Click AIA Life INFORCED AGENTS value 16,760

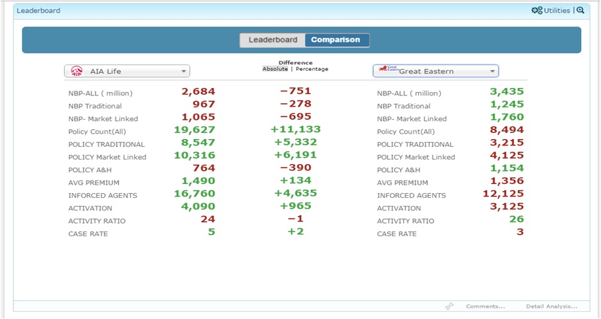pyautogui.click(x=194, y=193)
